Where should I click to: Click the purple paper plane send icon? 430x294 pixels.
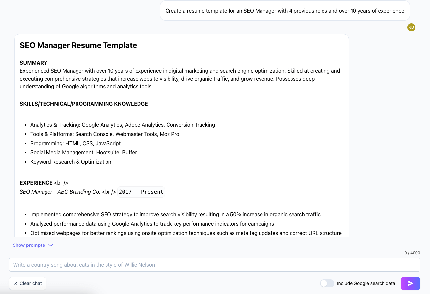pos(410,283)
